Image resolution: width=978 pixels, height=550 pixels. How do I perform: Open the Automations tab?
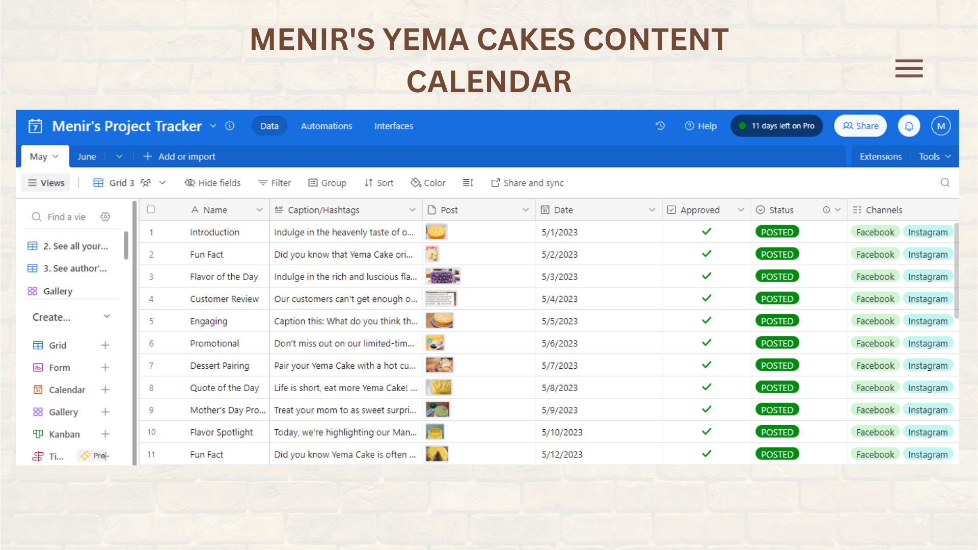pos(326,126)
